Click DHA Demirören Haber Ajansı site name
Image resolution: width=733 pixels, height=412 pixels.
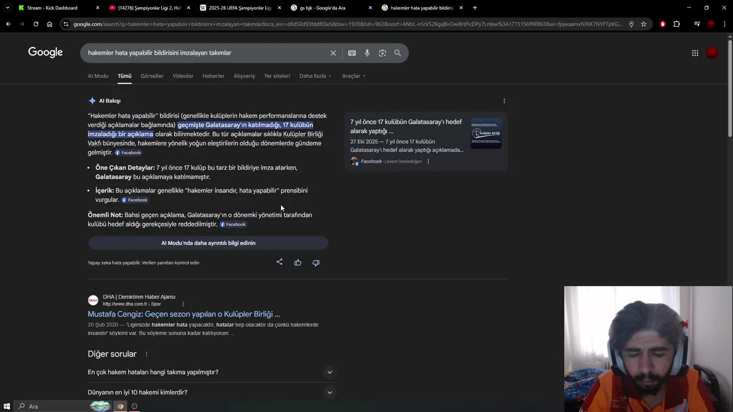coord(139,297)
